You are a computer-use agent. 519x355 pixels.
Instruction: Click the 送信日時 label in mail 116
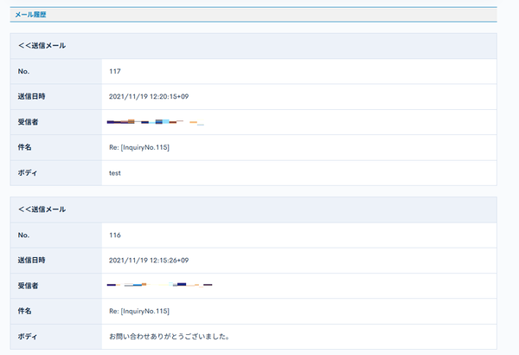[x=31, y=261]
